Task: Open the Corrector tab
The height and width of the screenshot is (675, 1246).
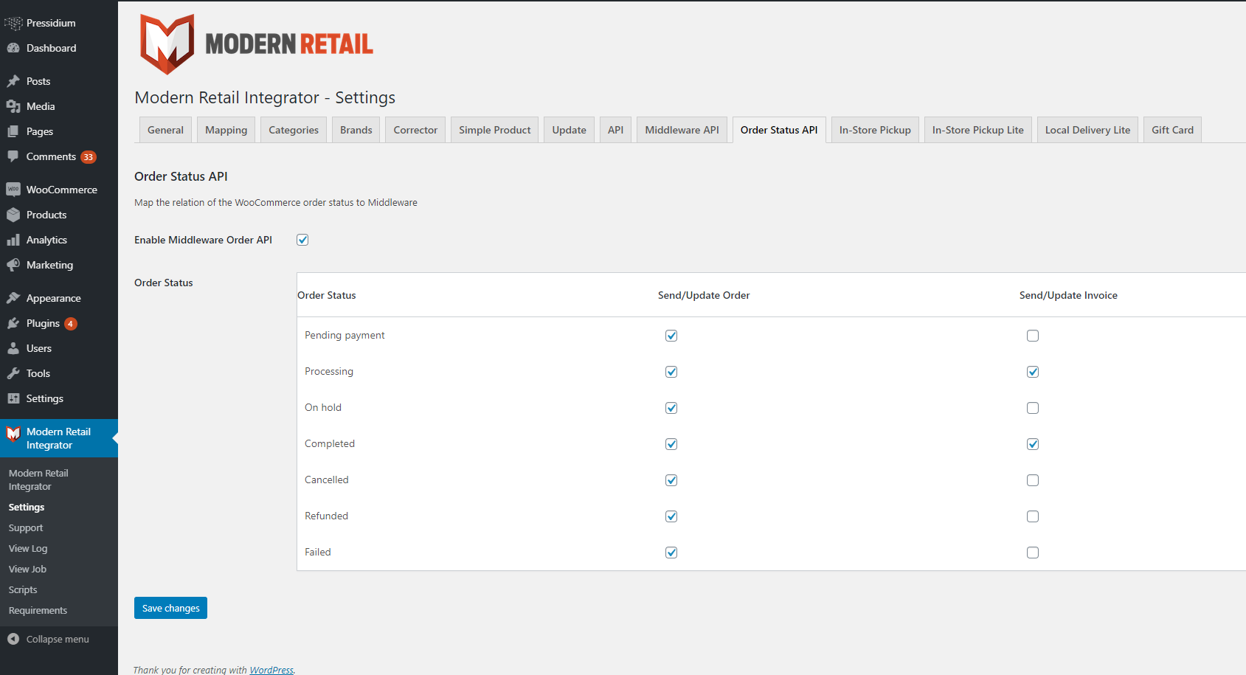Action: (415, 130)
